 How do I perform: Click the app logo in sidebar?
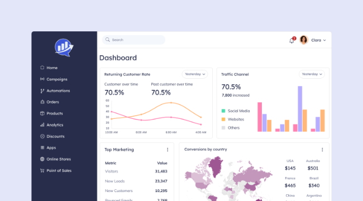click(64, 47)
